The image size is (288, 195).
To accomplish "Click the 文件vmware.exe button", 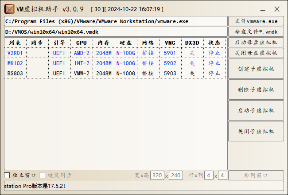I will pyautogui.click(x=256, y=21).
